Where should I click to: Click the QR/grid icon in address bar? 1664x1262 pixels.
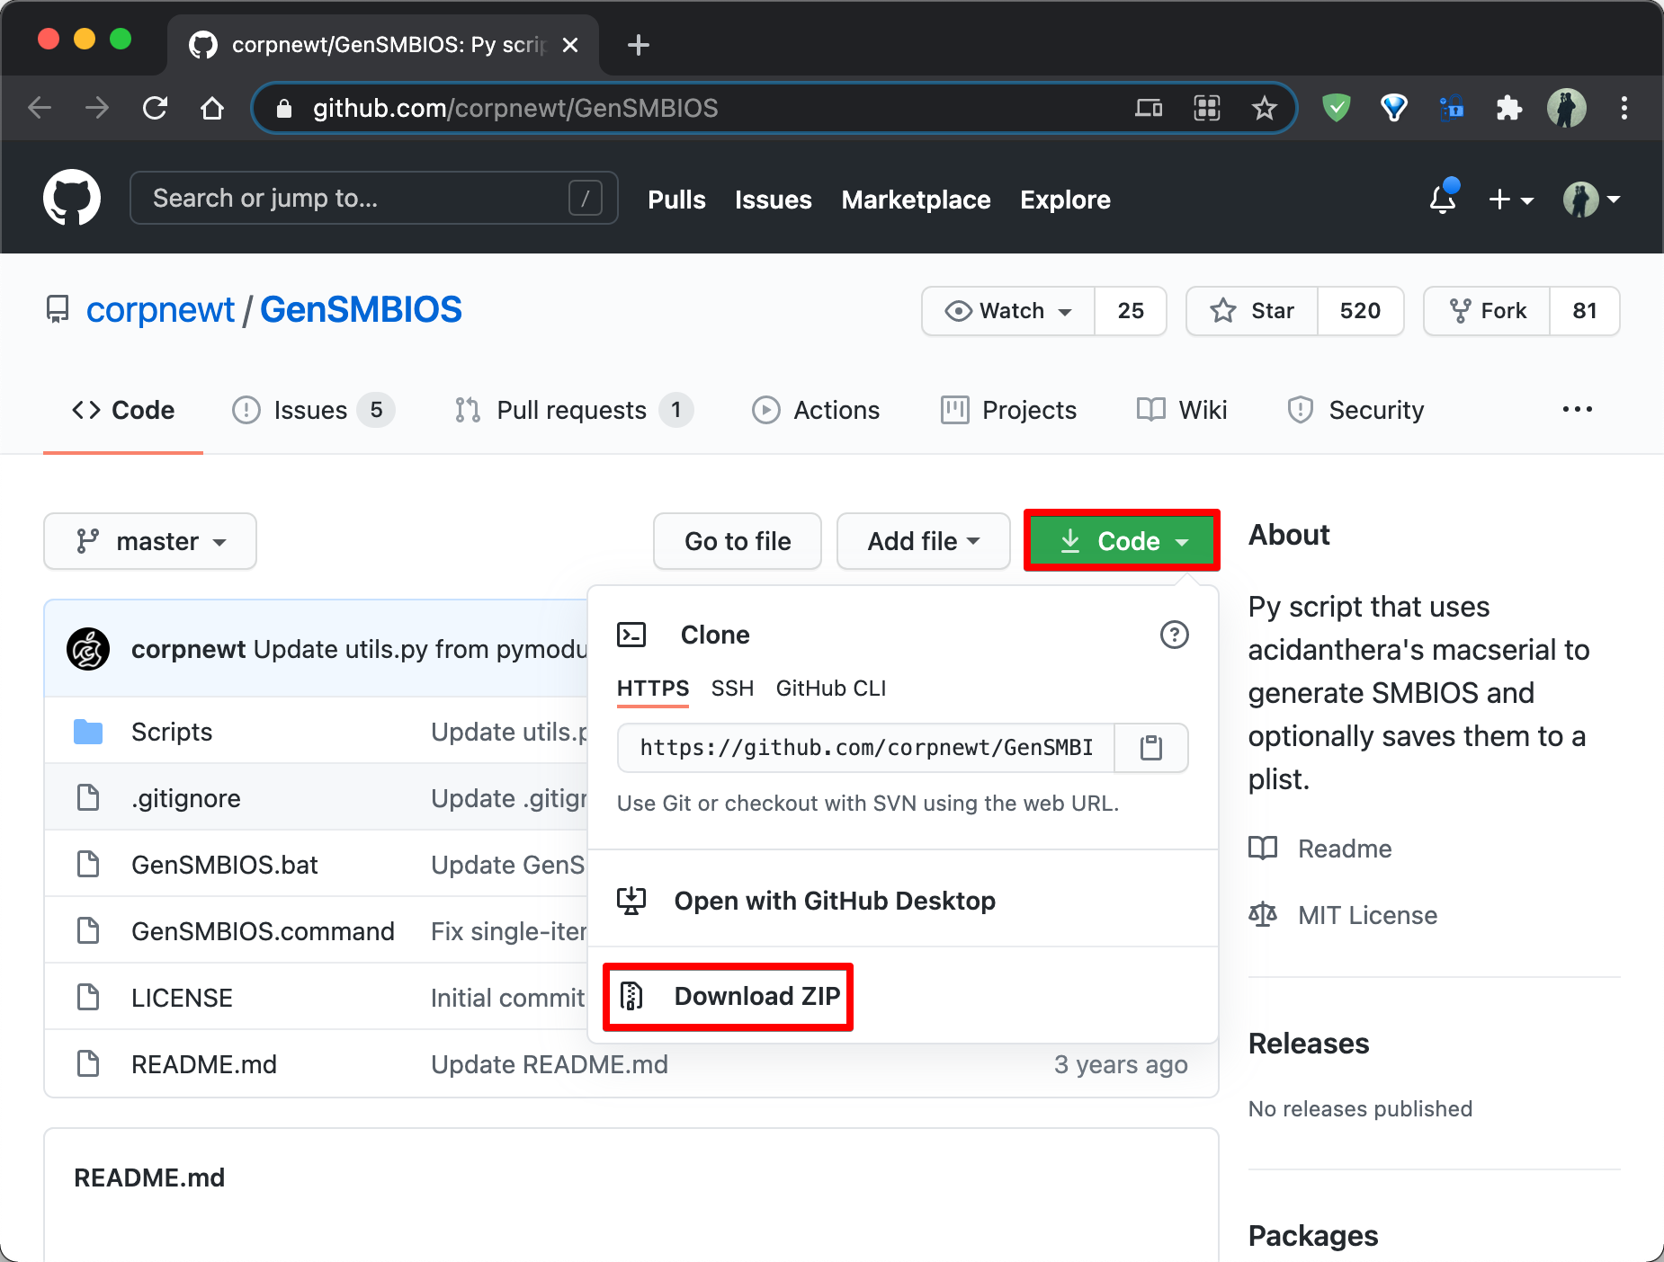[x=1206, y=109]
